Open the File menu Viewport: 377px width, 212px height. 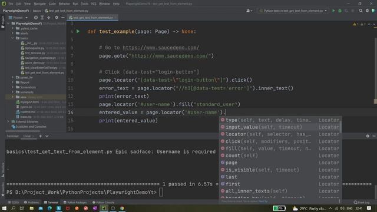(x=11, y=4)
